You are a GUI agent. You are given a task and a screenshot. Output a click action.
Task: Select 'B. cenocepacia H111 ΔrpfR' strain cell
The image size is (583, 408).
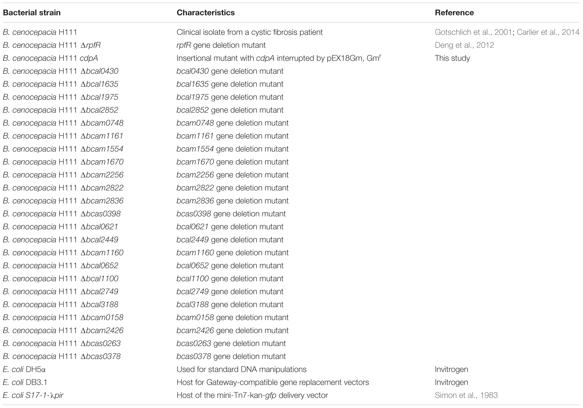[52, 45]
